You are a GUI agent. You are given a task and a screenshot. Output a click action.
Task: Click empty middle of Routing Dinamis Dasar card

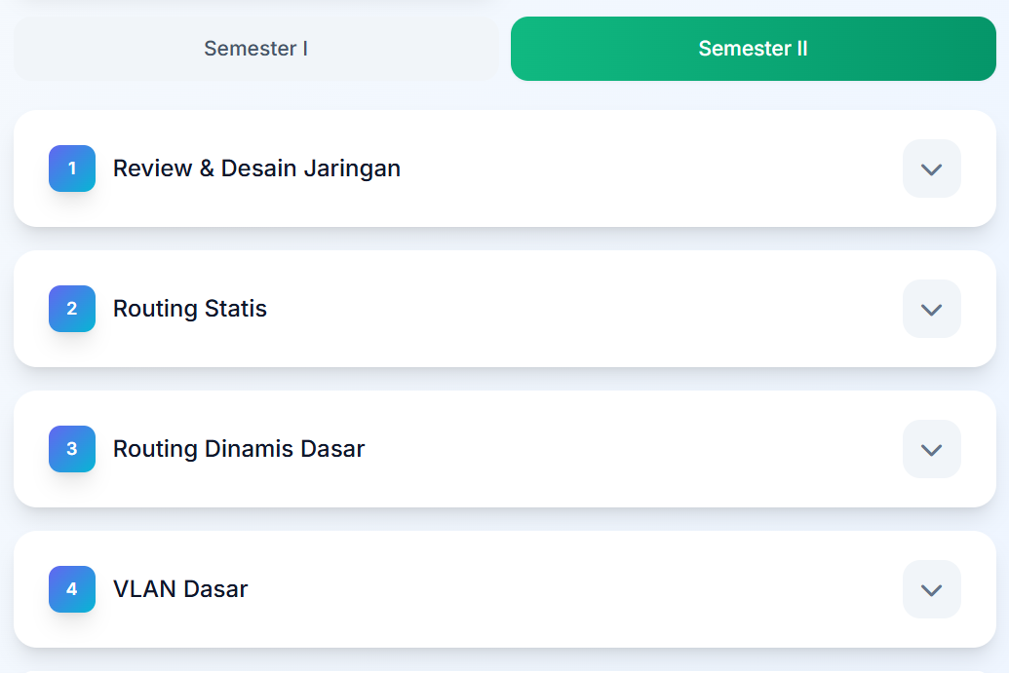coord(631,449)
